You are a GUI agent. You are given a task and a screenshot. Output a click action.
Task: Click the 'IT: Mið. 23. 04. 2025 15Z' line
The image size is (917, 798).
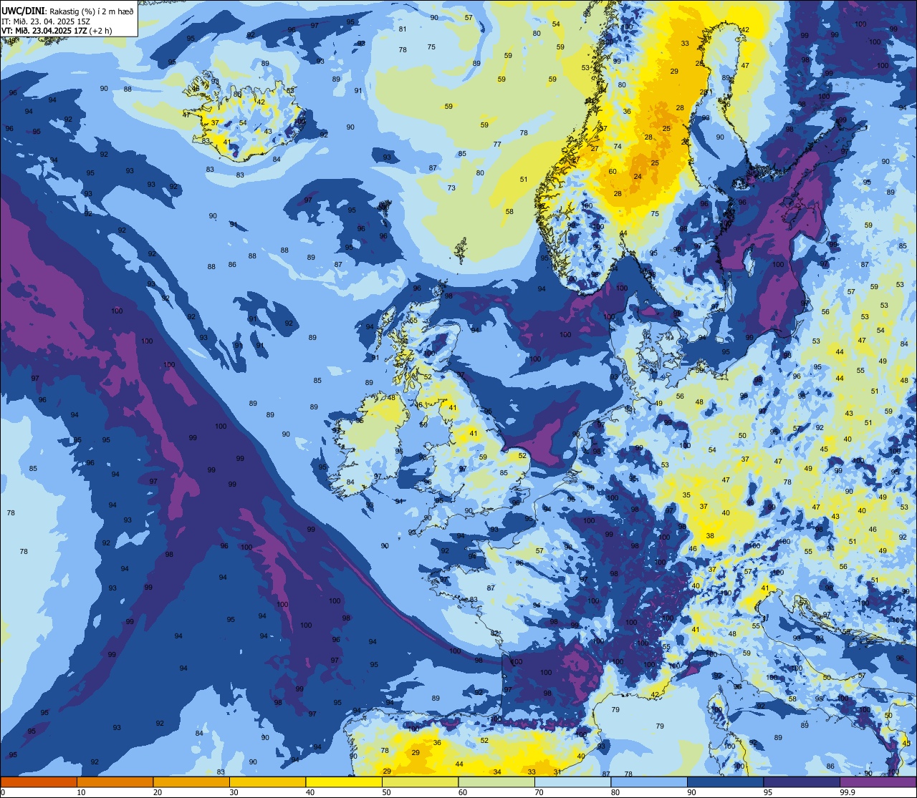click(45, 21)
